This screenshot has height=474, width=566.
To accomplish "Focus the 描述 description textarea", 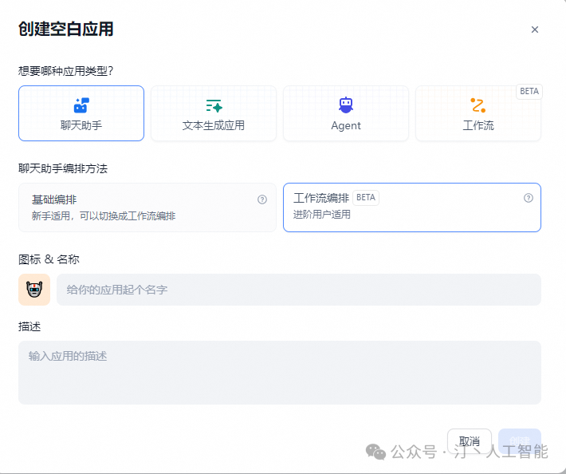I will 280,373.
